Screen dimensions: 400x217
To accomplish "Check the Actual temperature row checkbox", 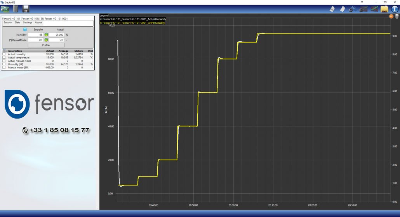I will pos(4,58).
